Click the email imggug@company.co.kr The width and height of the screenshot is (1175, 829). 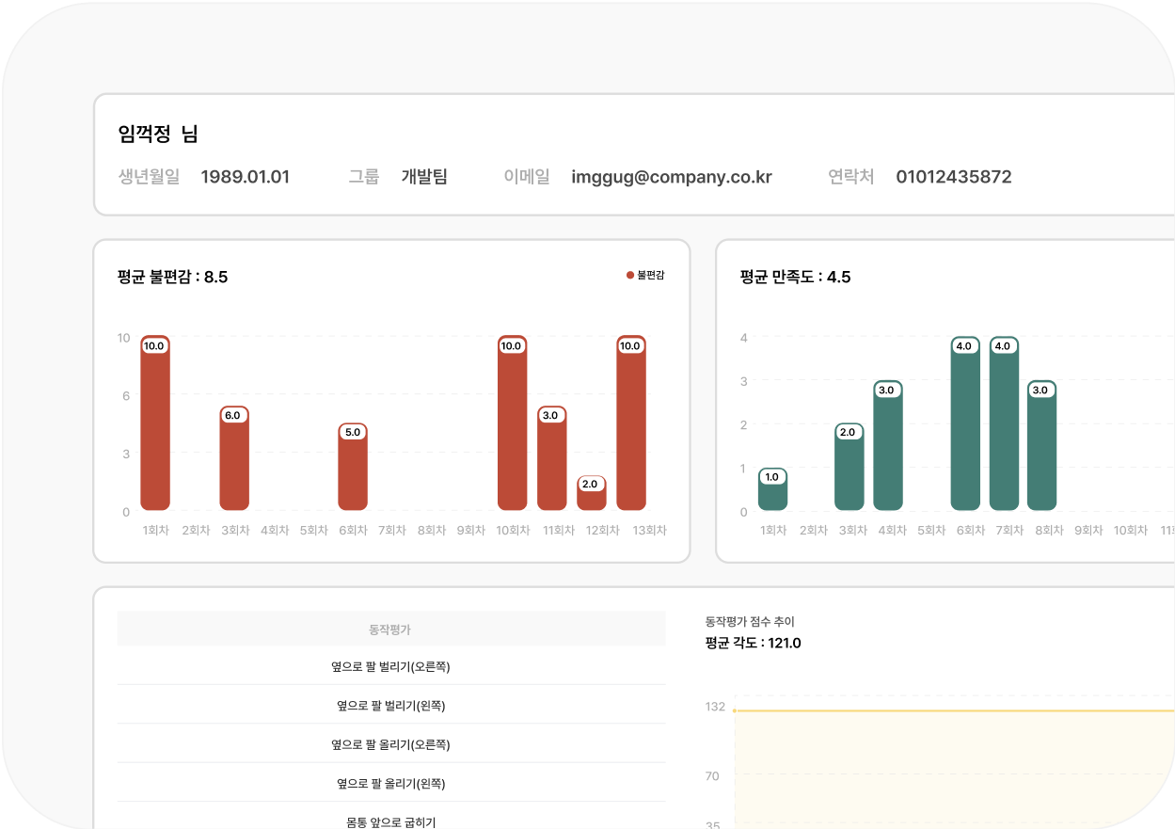coord(671,177)
